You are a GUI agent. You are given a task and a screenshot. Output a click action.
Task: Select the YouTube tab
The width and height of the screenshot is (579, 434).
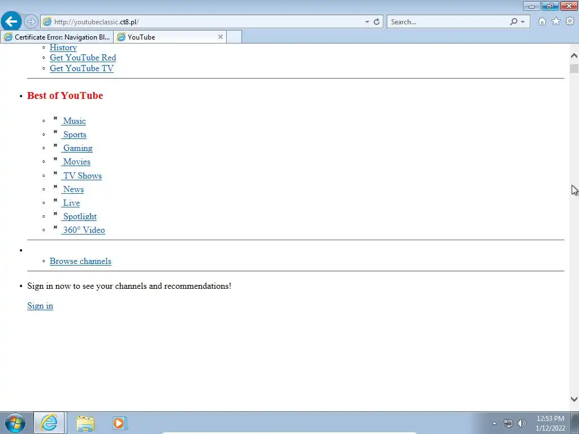pyautogui.click(x=170, y=37)
